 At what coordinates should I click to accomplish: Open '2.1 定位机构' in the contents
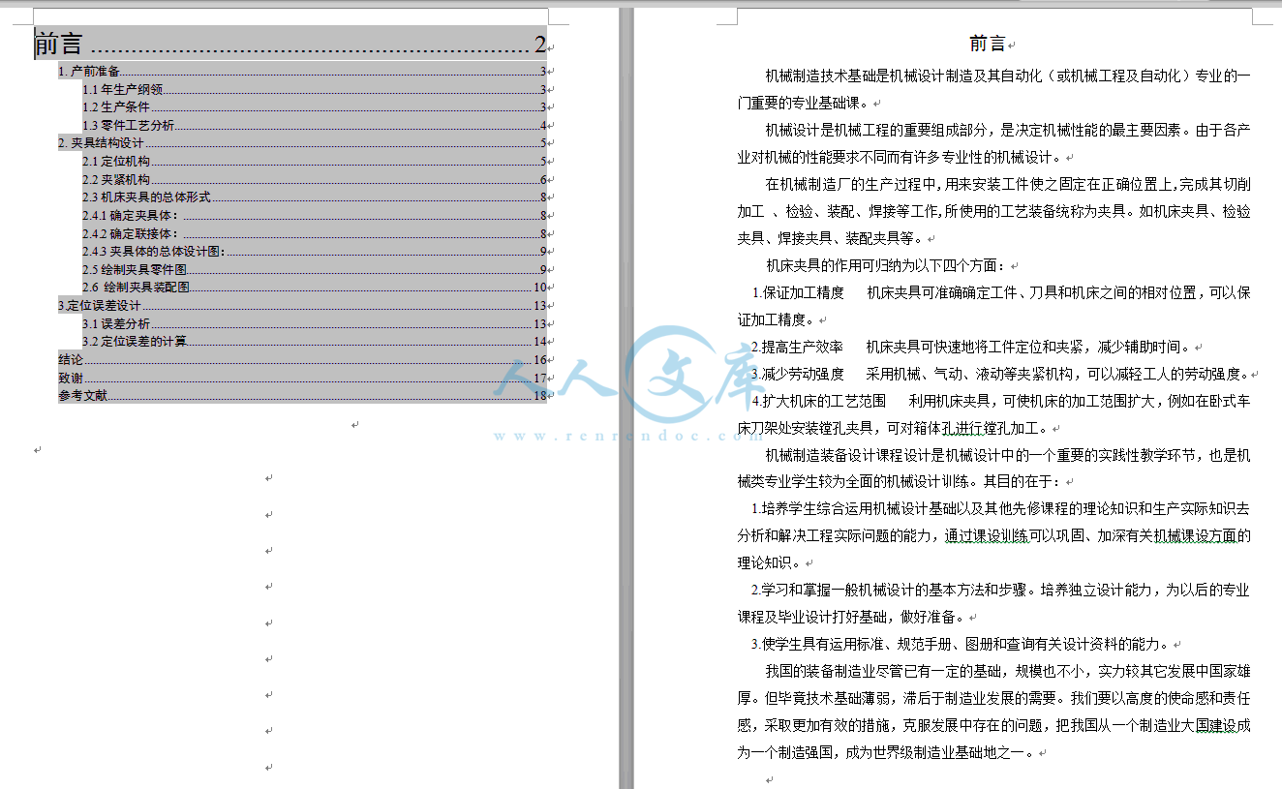pyautogui.click(x=315, y=162)
